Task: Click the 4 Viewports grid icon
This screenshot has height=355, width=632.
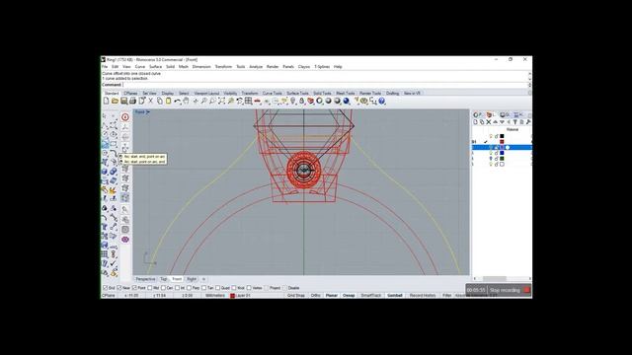Action: [x=248, y=101]
